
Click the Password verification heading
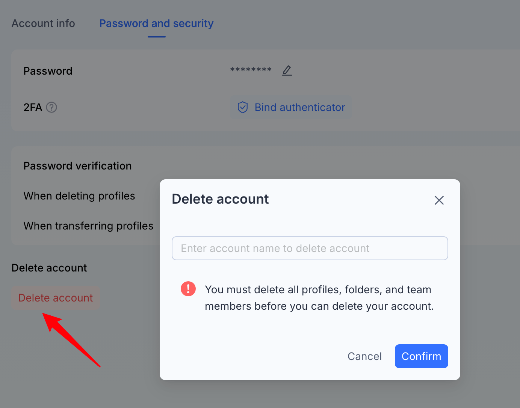(77, 166)
